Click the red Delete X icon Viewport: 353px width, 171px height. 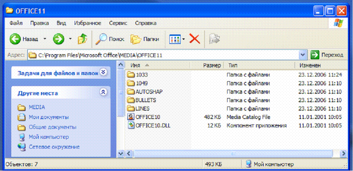195,39
